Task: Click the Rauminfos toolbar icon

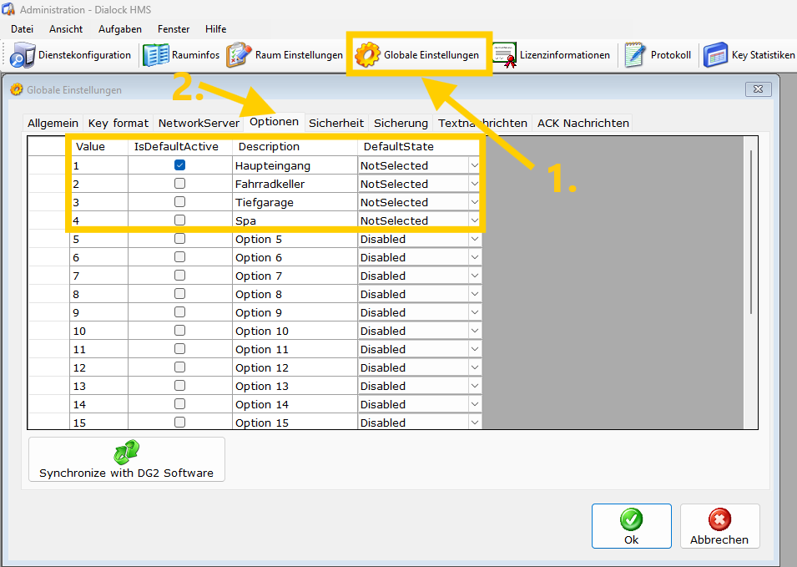Action: [156, 55]
